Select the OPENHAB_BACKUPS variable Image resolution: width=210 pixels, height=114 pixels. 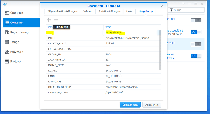tap(60, 87)
